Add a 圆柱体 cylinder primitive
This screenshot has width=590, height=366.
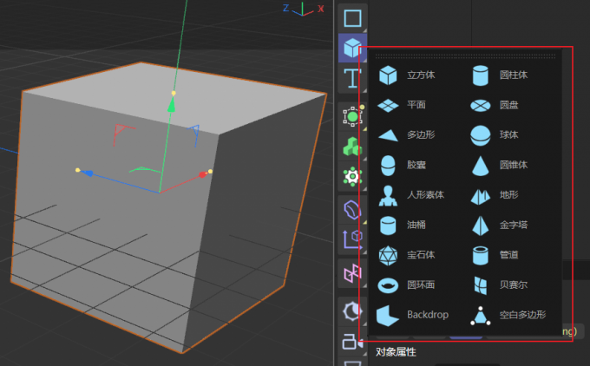tap(499, 75)
